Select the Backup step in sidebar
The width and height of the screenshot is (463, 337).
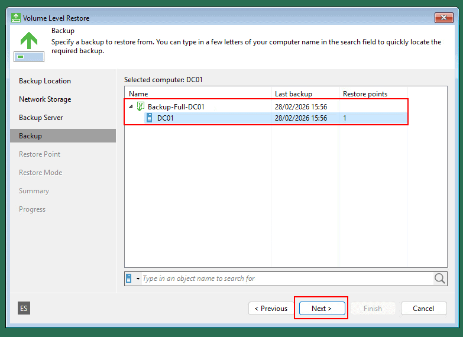pyautogui.click(x=30, y=136)
